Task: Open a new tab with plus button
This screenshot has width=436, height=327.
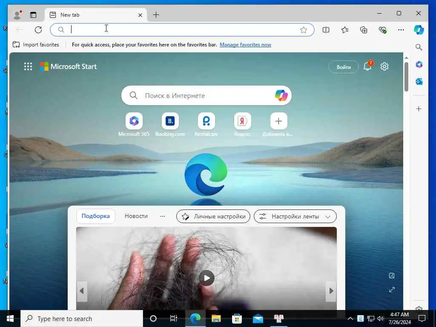Action: click(x=156, y=15)
